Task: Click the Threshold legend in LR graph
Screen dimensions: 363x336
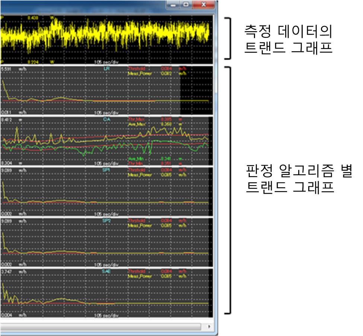Action: tap(136, 69)
